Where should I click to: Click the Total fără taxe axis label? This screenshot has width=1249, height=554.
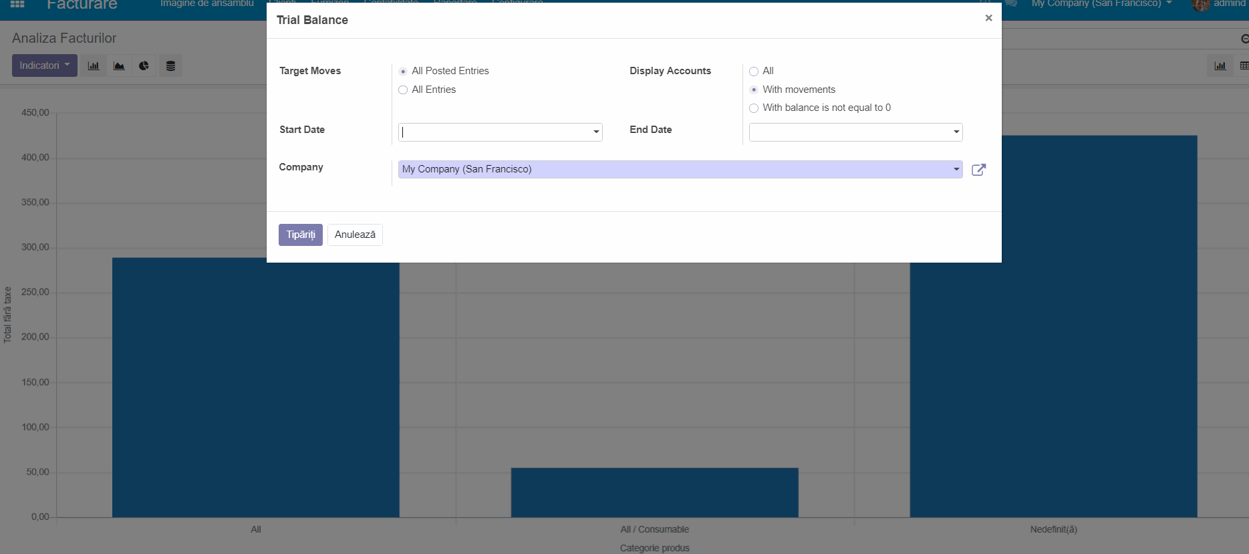(x=7, y=315)
